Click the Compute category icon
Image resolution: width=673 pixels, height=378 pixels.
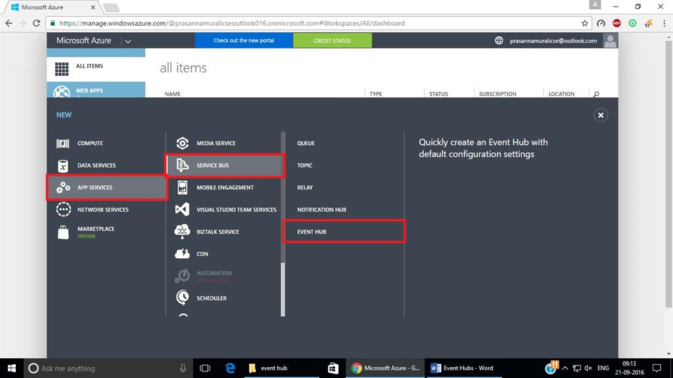pyautogui.click(x=62, y=143)
